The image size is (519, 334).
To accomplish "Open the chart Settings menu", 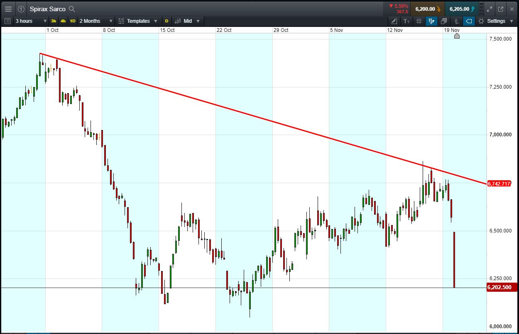I will pyautogui.click(x=496, y=21).
